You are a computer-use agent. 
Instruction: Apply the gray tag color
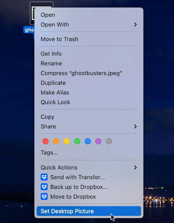click(x=109, y=141)
